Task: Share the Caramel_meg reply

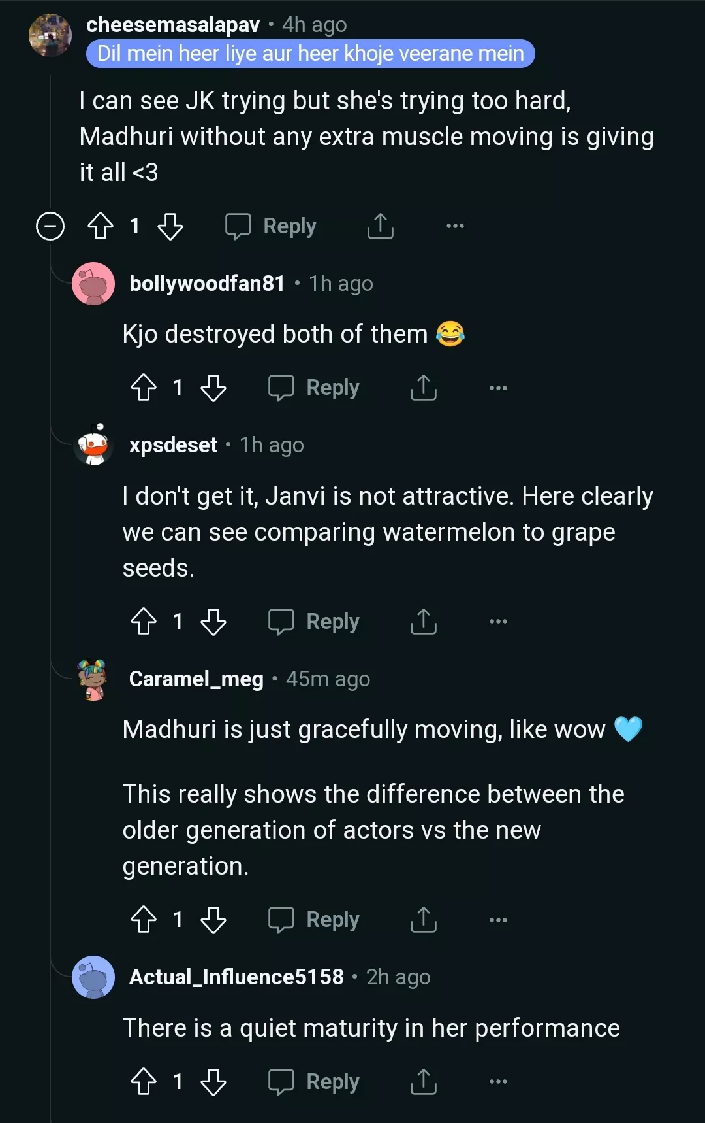Action: [x=423, y=920]
